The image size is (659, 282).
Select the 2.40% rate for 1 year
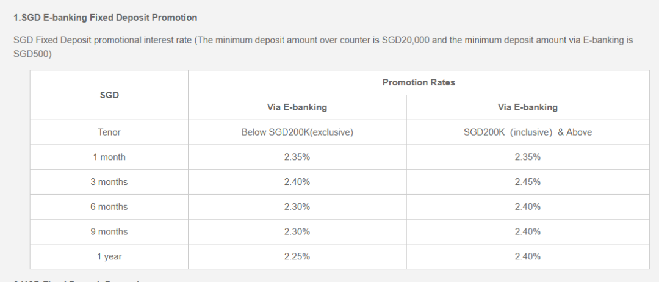pyautogui.click(x=528, y=256)
